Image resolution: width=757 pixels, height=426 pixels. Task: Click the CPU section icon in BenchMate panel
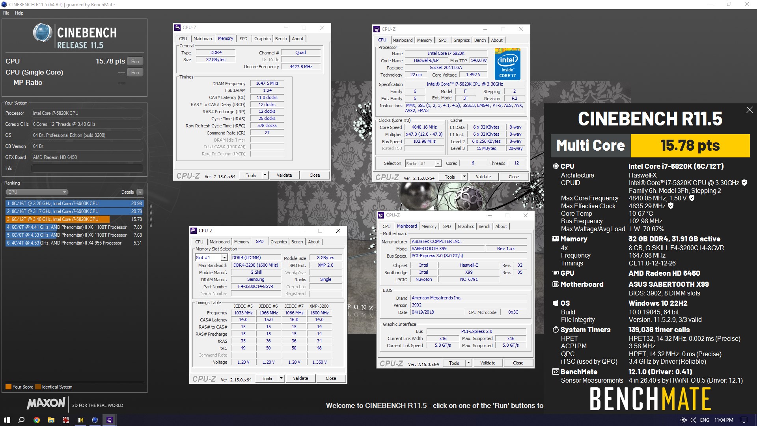click(x=556, y=166)
